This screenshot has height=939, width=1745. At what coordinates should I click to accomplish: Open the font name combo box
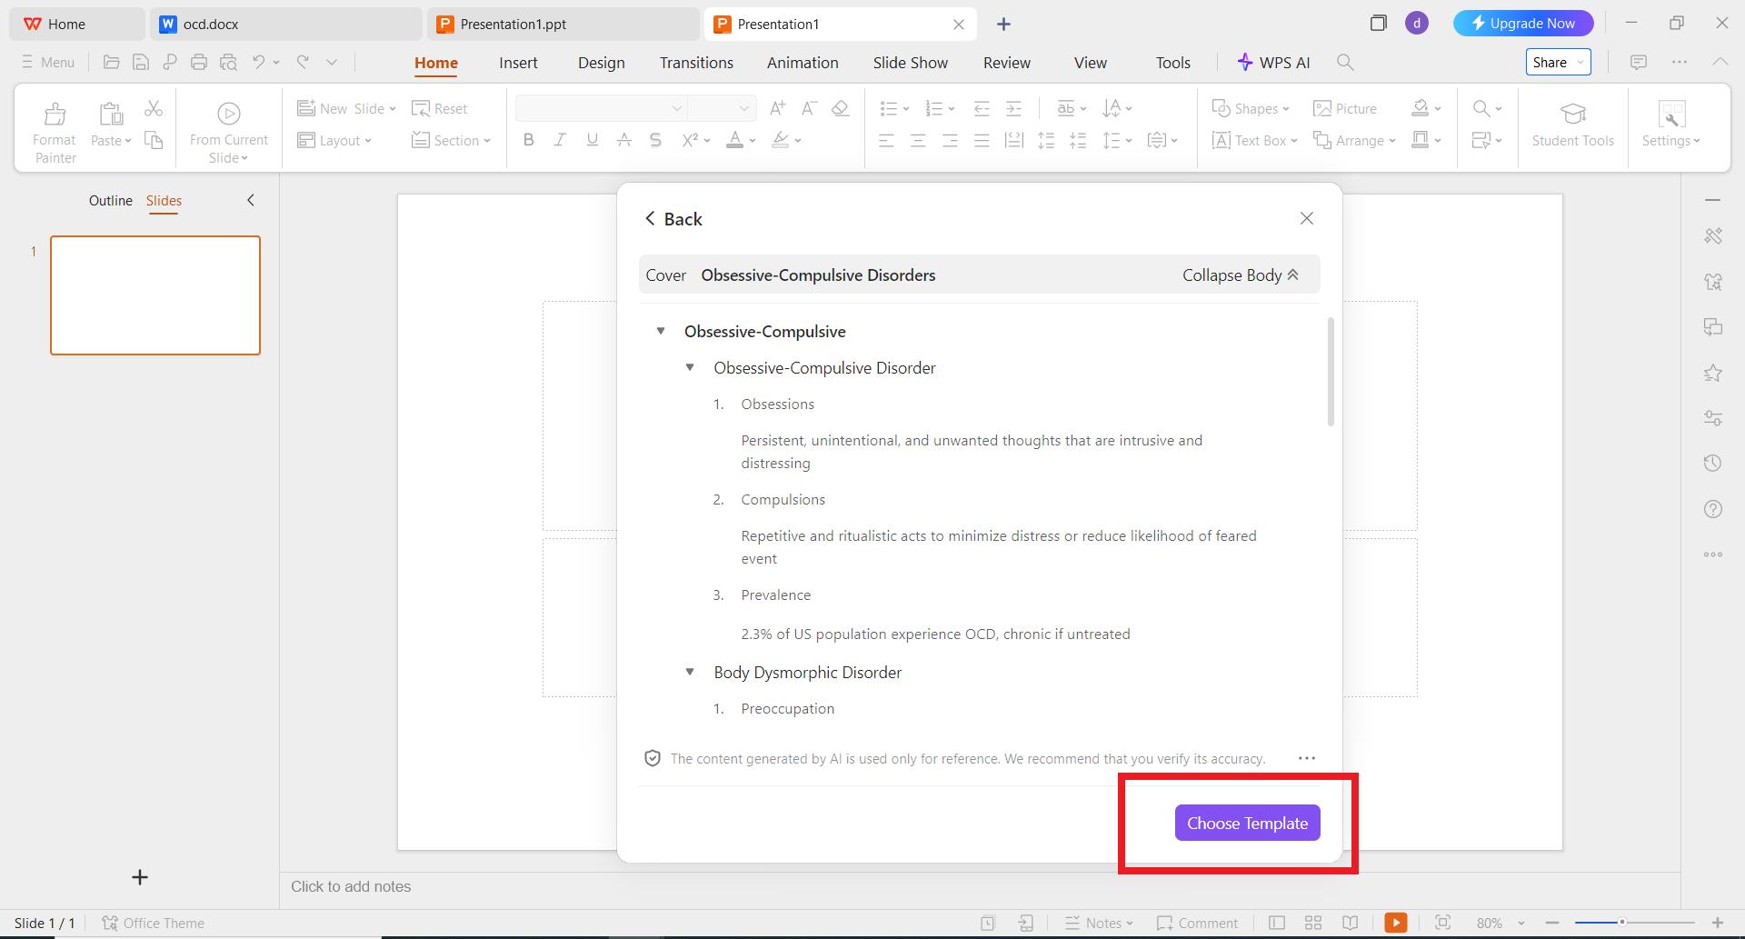(600, 108)
